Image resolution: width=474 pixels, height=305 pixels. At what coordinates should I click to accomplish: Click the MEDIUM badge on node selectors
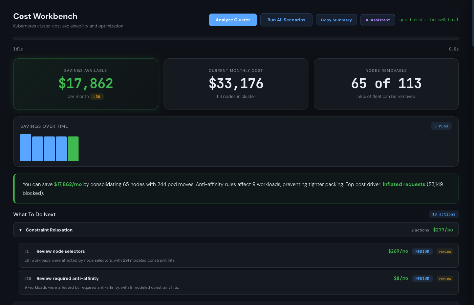point(422,251)
